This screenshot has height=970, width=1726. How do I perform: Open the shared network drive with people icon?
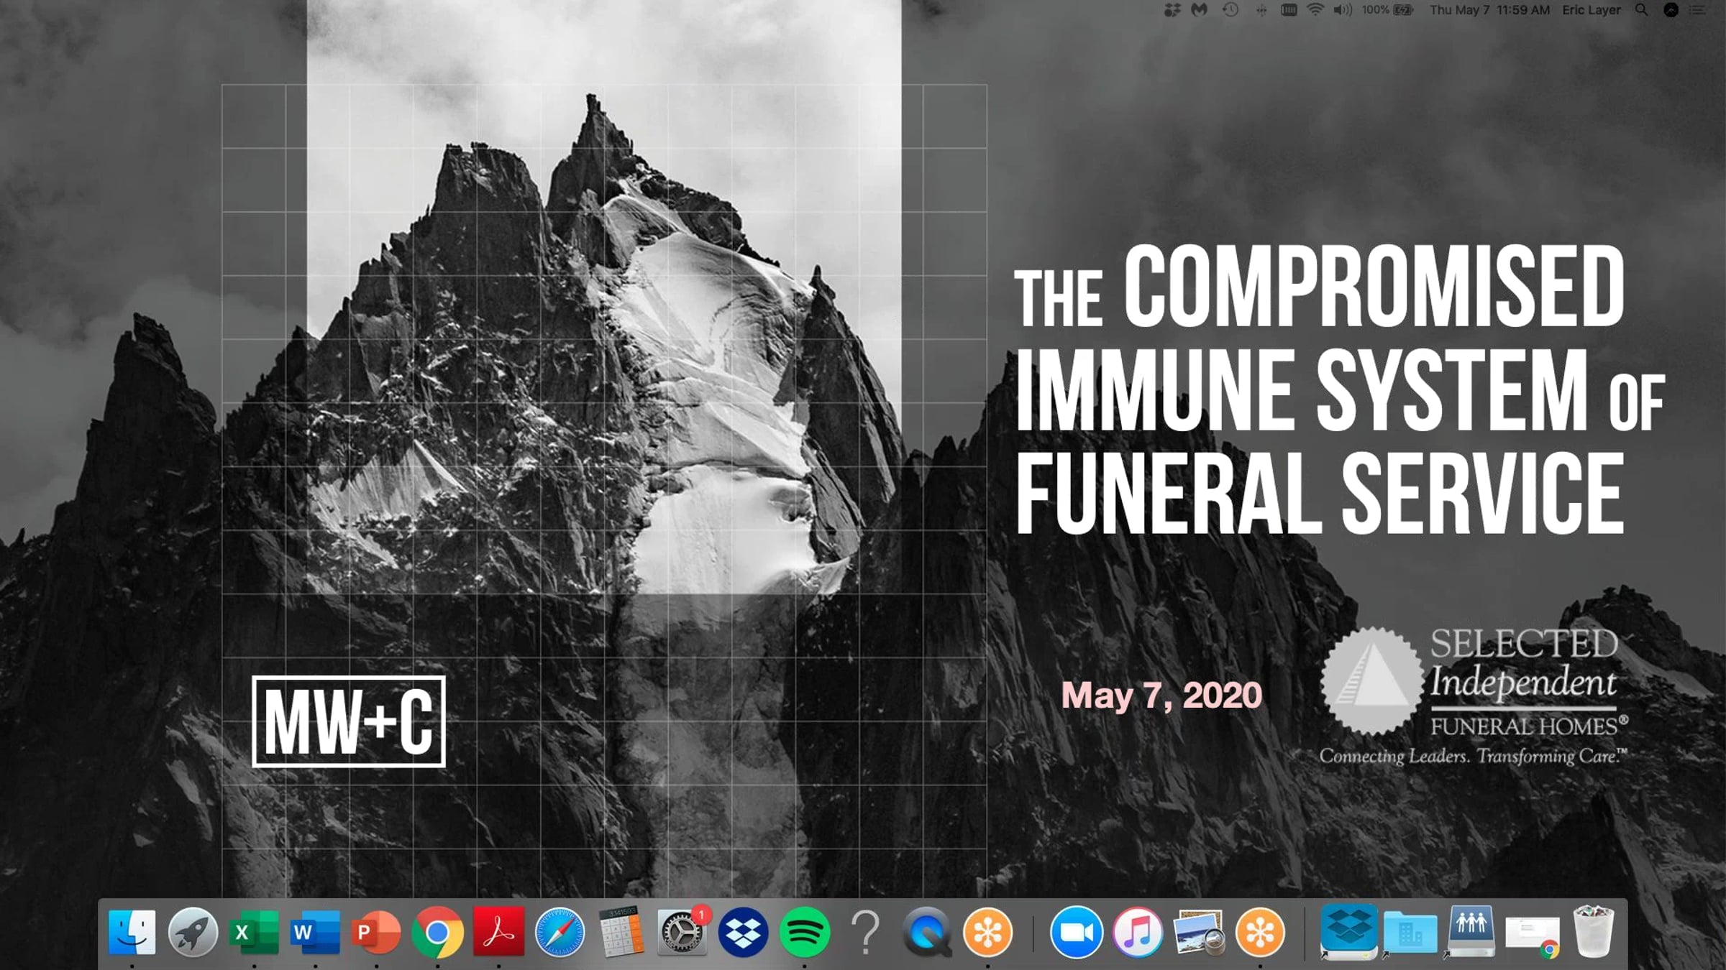pyautogui.click(x=1471, y=932)
